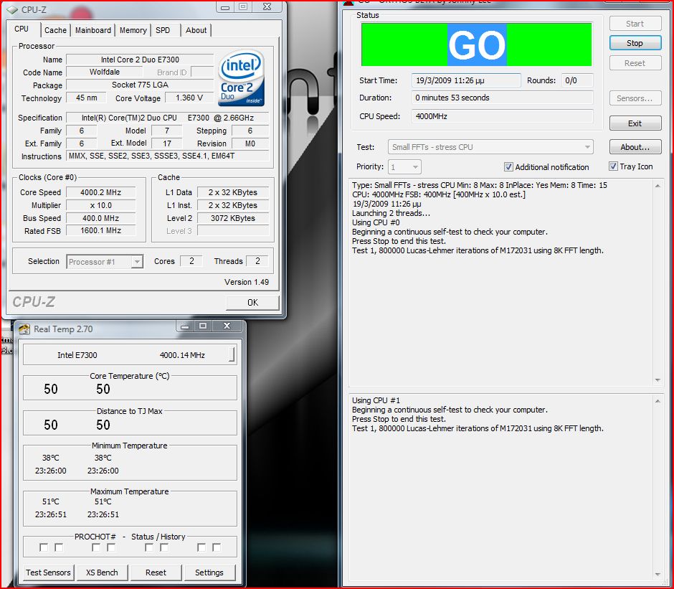The image size is (674, 589).
Task: Open the Memory tab in CPU-Z
Action: [x=133, y=30]
